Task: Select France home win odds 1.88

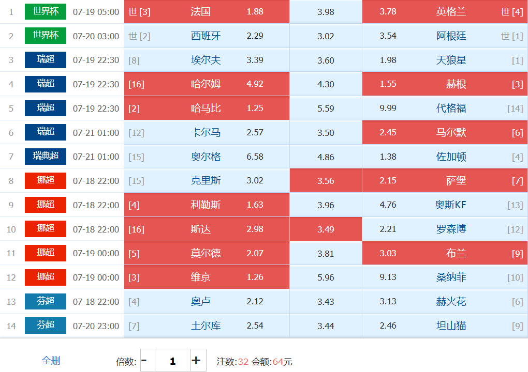Action: (207, 12)
